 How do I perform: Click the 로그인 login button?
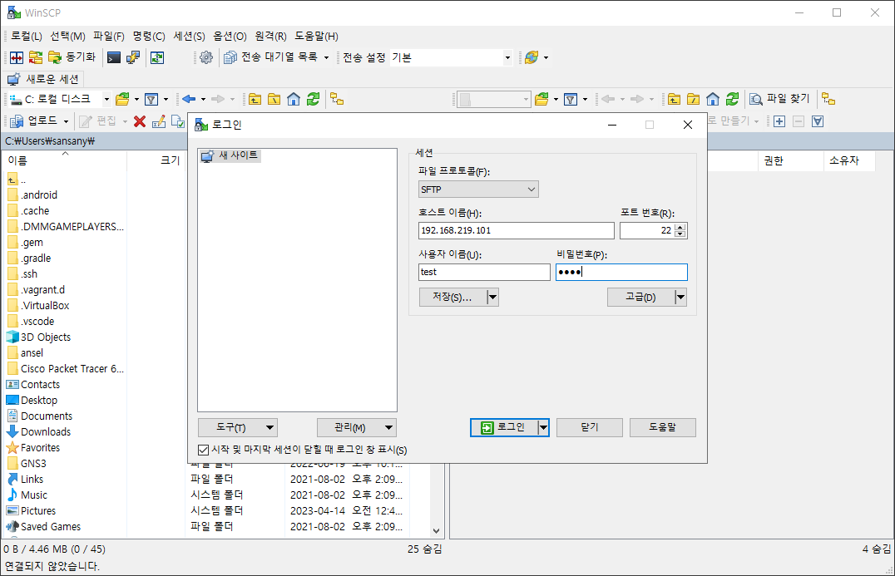(503, 427)
